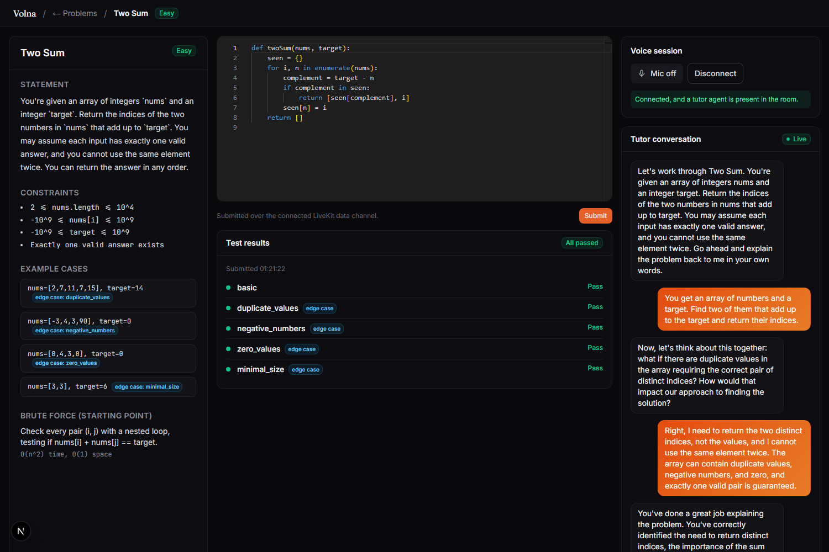Submit the code solution

coord(595,216)
